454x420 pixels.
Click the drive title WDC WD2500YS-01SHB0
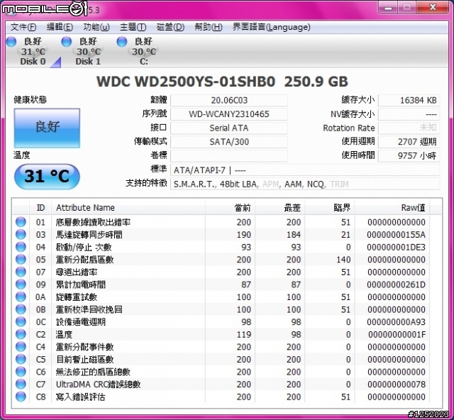(x=186, y=82)
